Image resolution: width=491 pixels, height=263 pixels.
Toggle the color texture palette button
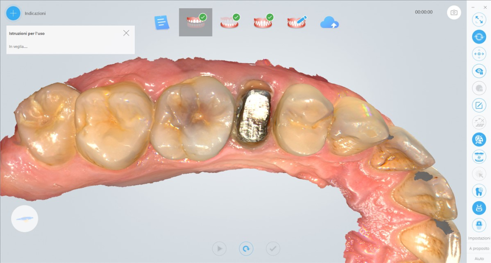[479, 139]
